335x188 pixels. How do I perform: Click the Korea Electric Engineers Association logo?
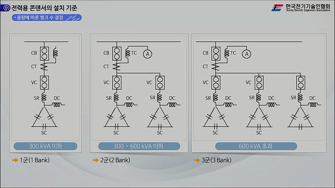pyautogui.click(x=301, y=8)
